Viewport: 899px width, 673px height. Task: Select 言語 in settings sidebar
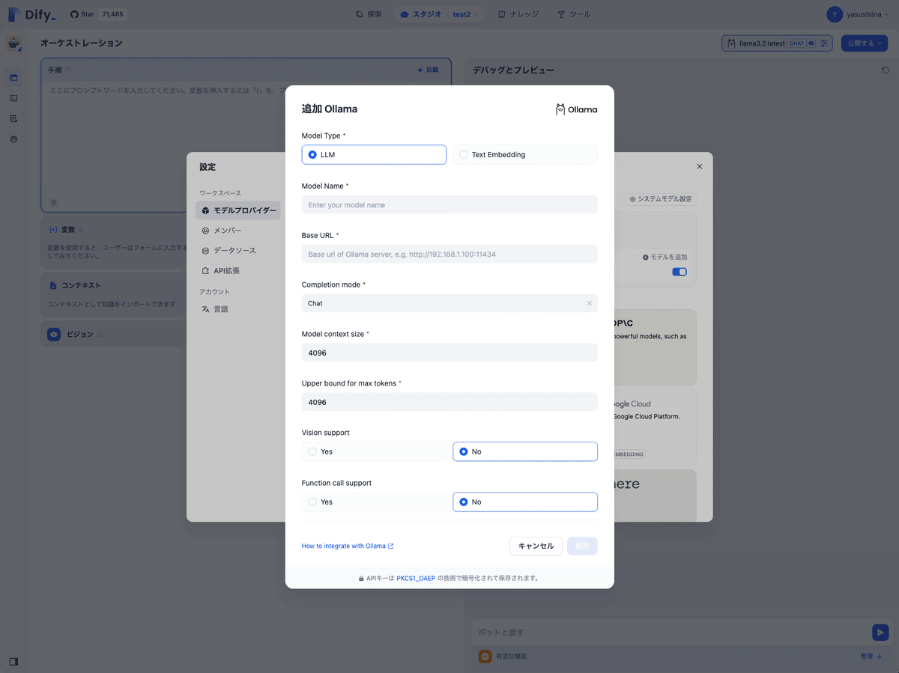pyautogui.click(x=238, y=308)
